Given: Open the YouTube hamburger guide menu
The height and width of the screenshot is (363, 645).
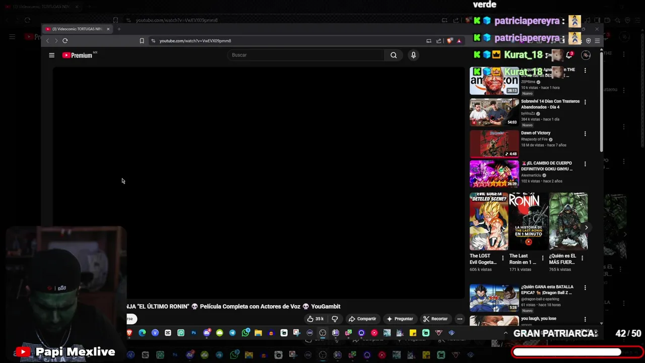Looking at the screenshot, I should pyautogui.click(x=51, y=55).
